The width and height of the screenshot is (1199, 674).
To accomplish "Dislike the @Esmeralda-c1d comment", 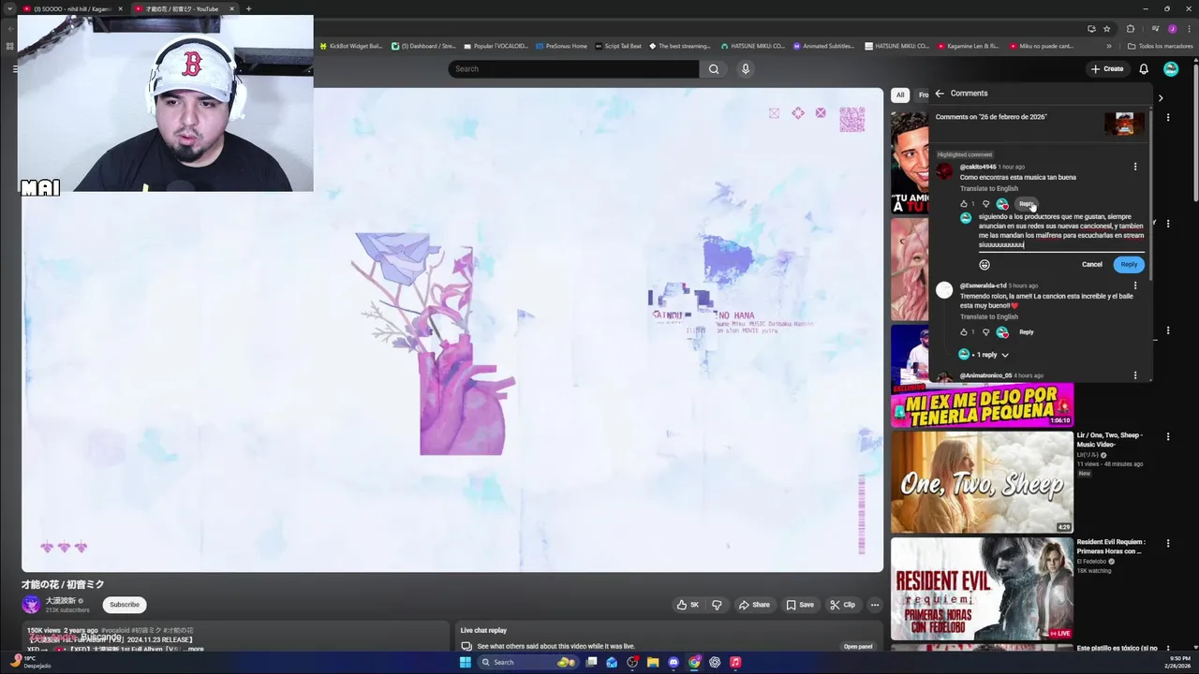I will [x=985, y=332].
